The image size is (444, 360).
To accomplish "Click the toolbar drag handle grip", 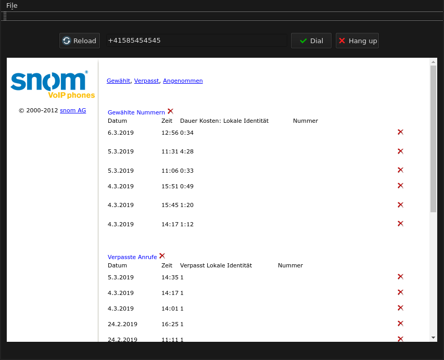I will click(5, 17).
